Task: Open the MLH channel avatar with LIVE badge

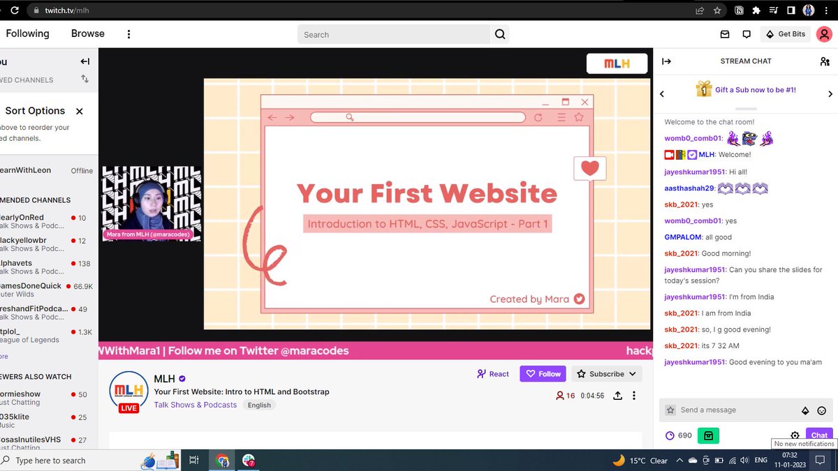Action: [x=129, y=393]
